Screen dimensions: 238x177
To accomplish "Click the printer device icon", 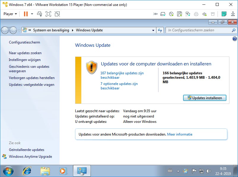I will pos(196,14).
